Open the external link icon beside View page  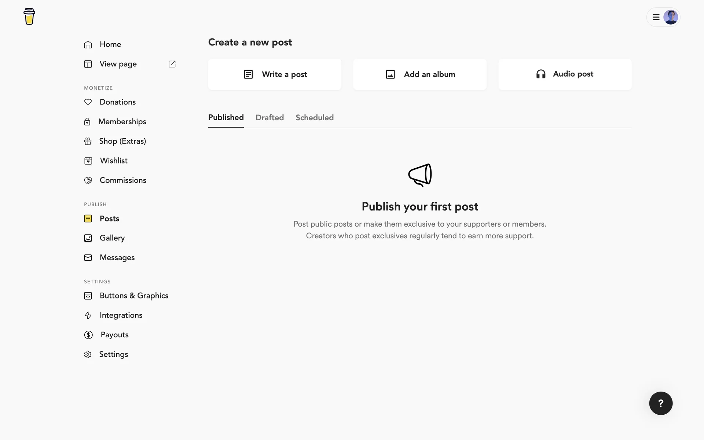pos(172,64)
